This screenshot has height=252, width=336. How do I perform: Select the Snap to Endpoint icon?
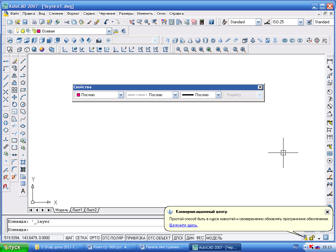point(6,77)
